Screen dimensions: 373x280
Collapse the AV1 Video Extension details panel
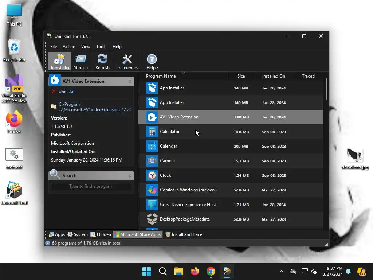point(130,81)
